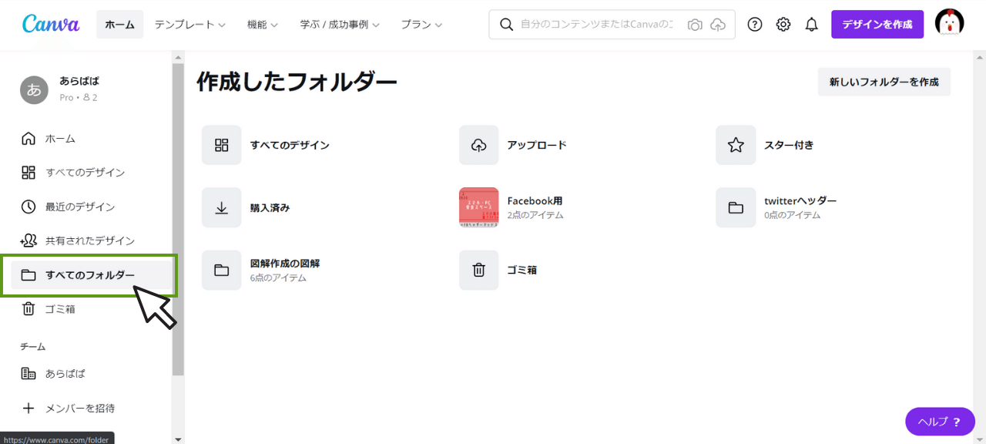Click the Canva logo

(x=51, y=24)
